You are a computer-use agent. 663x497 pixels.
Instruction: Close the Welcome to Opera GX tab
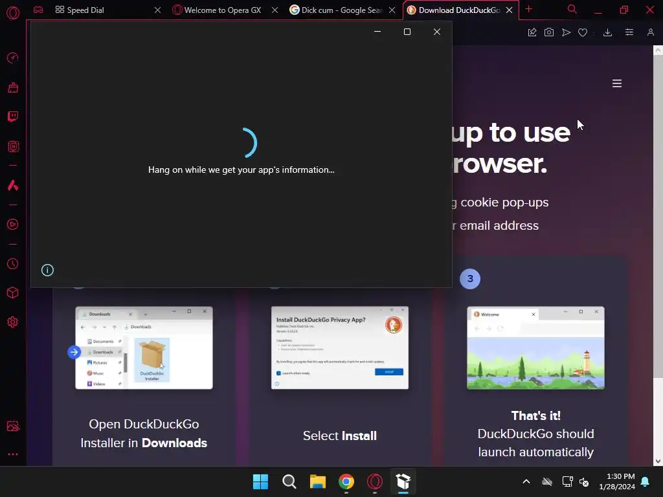click(x=275, y=10)
